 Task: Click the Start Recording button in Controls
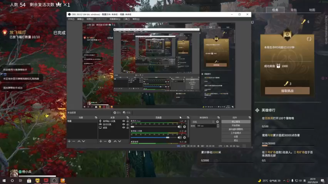[236, 126]
